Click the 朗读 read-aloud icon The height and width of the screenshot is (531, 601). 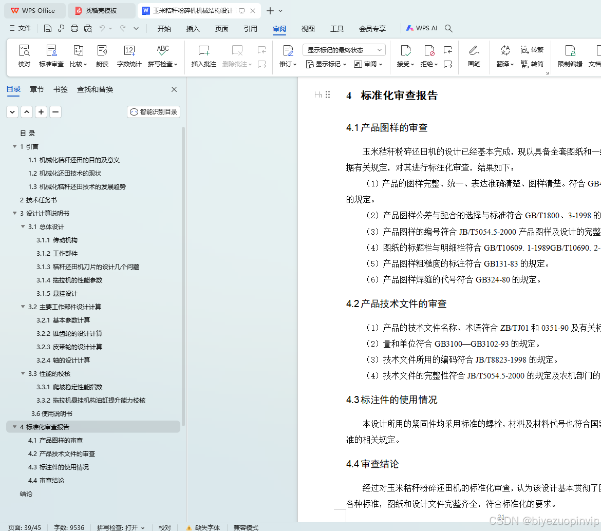[102, 55]
